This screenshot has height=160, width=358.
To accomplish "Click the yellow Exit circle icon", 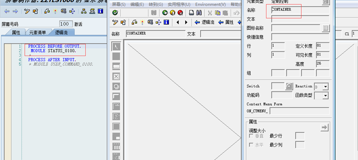I will click(173, 13).
